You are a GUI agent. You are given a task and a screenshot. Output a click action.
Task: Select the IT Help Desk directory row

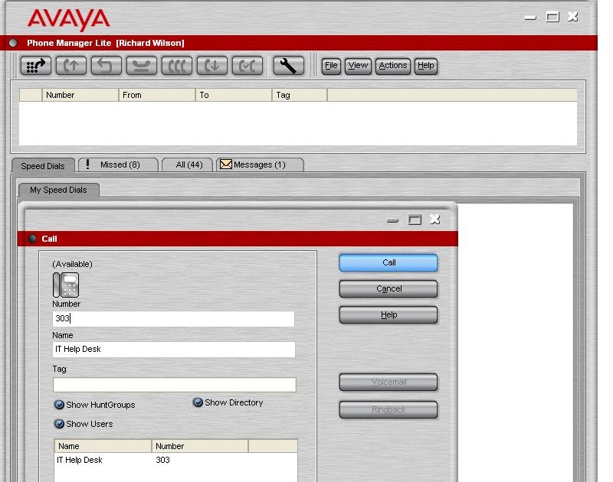point(175,460)
